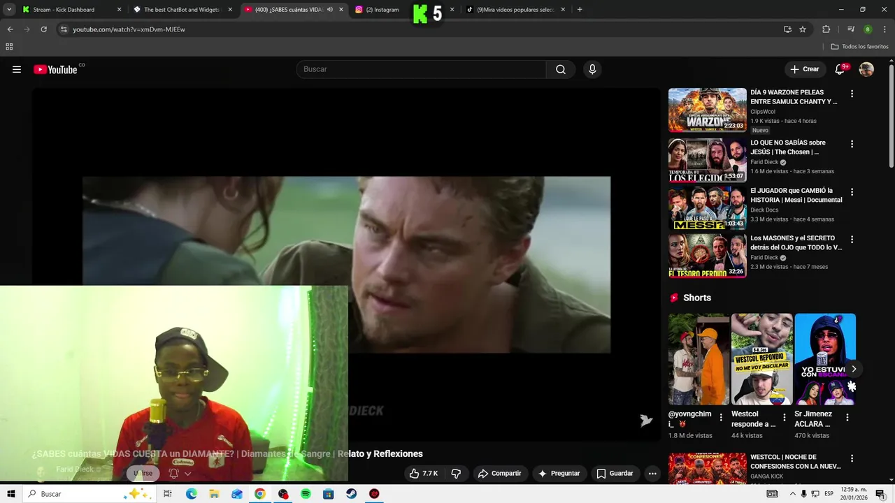This screenshot has width=895, height=503.
Task: Open the Messi documentary thumbnail
Action: click(x=707, y=207)
